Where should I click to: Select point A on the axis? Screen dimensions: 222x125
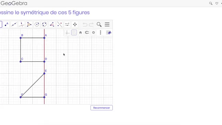[44, 38]
